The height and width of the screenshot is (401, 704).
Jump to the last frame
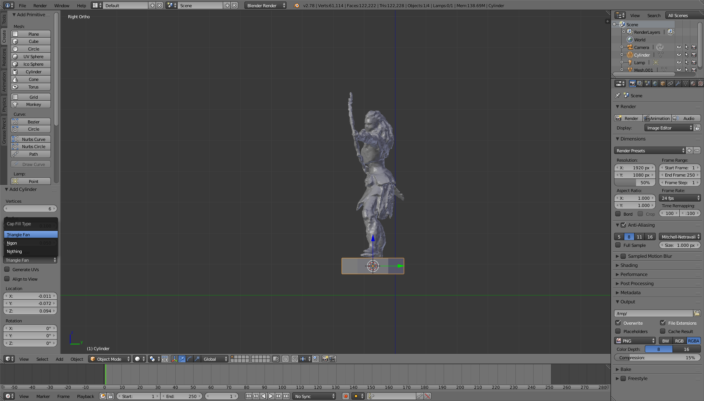pyautogui.click(x=287, y=396)
